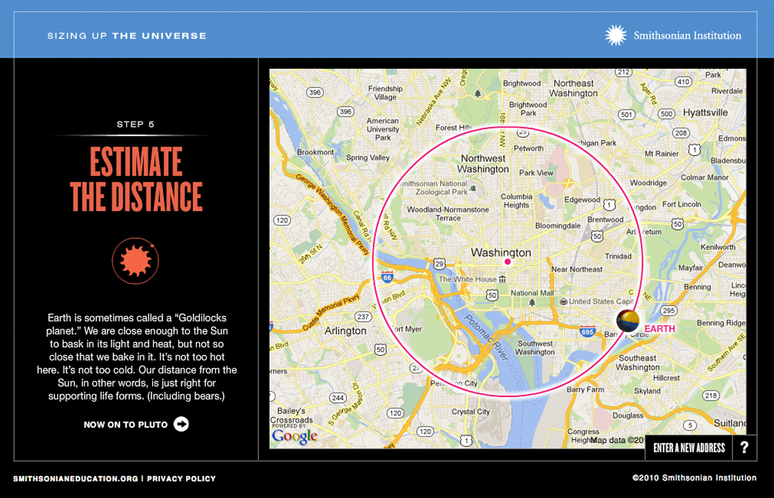The image size is (774, 498).
Task: Open the SmithsonianEducation.org footer link
Action: [75, 479]
